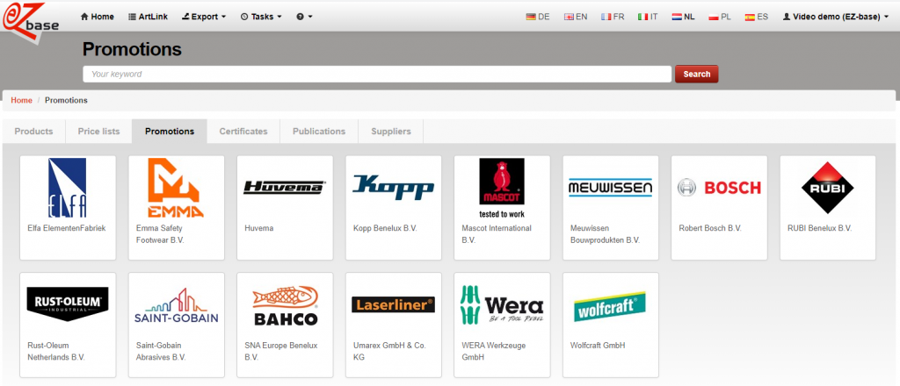Follow the Home breadcrumb link
Screen dimensions: 900x386
click(21, 101)
